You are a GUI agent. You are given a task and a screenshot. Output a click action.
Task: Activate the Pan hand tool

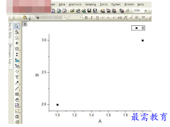(x=17, y=100)
